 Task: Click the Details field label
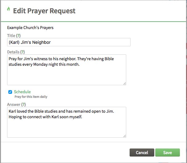pos(13,52)
